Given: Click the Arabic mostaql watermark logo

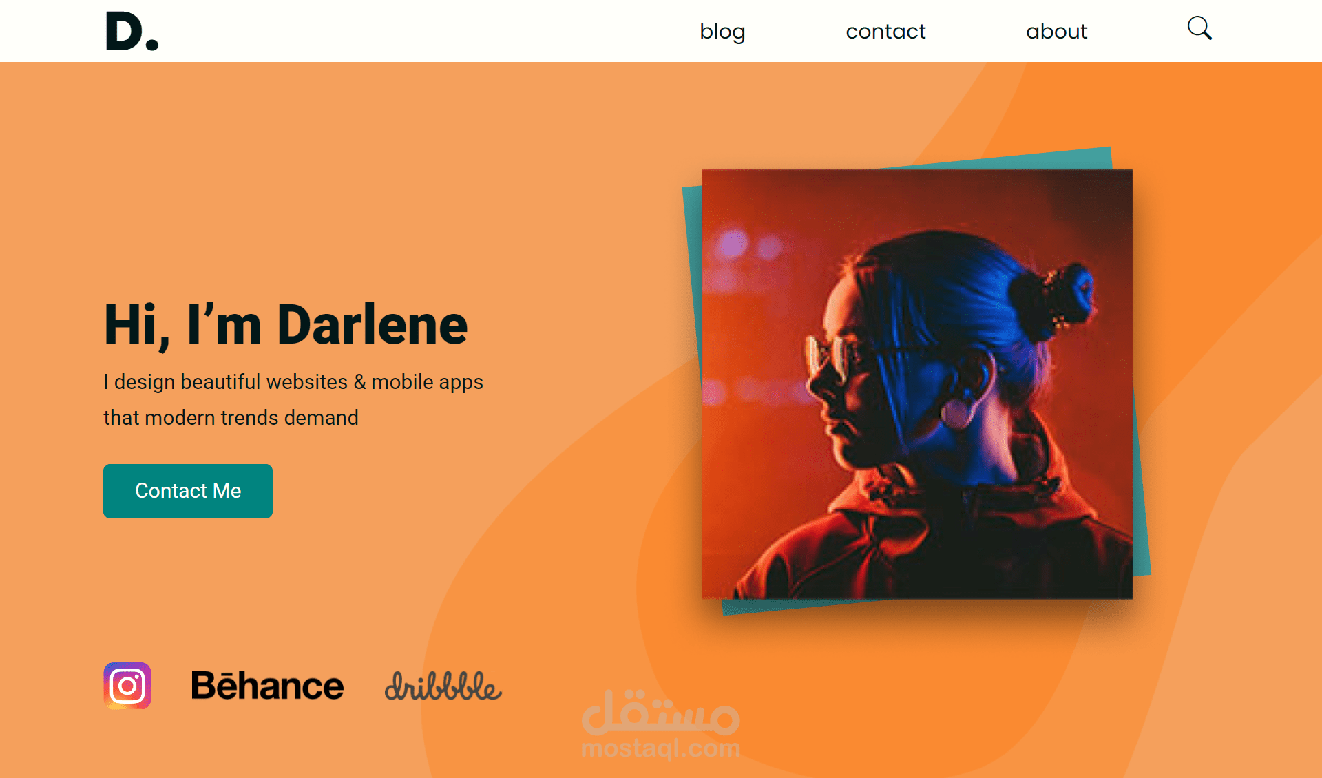Looking at the screenshot, I should tap(661, 713).
